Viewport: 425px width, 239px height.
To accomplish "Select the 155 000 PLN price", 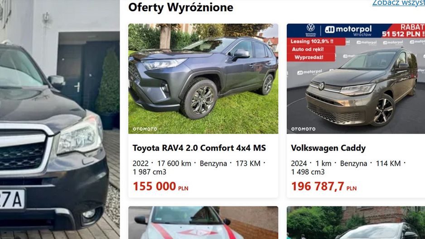I will pos(160,186).
